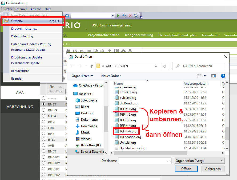Click the red X stop icon
This screenshot has width=237, height=180.
point(130,15)
